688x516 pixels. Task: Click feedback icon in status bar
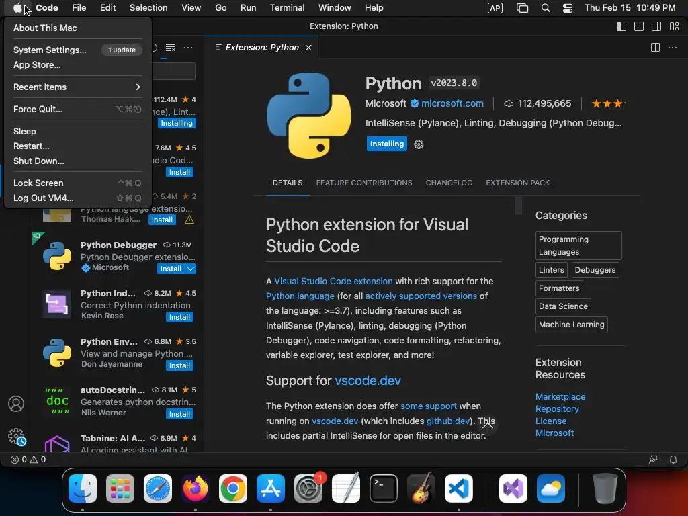pos(653,460)
